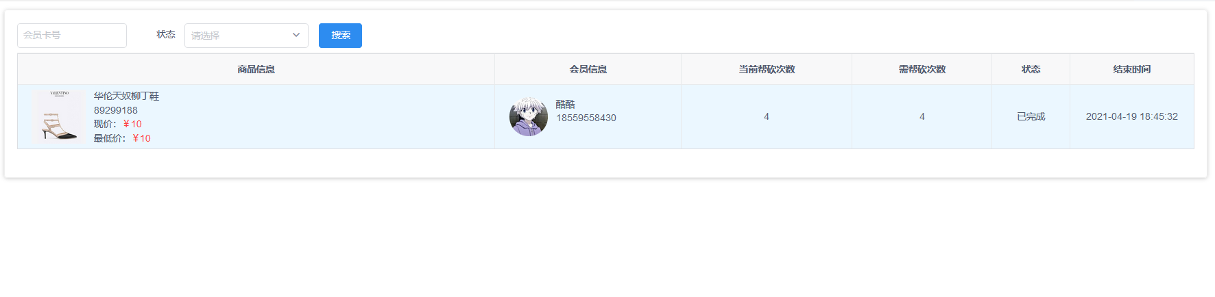Click the product code 89299188
This screenshot has height=297, width=1215.
pos(116,110)
